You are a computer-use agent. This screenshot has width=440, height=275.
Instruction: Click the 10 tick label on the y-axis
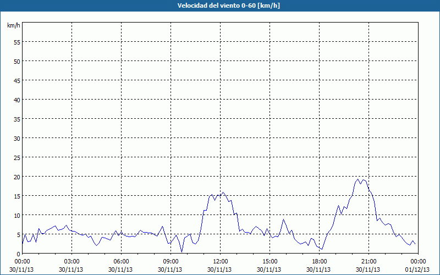tap(17, 216)
